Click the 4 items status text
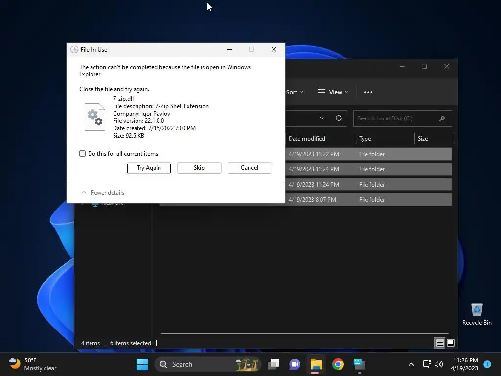Screen dimensions: 501x376 pos(91,343)
